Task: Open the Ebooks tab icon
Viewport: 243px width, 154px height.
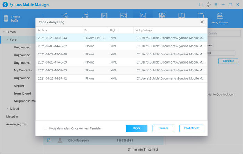Action: [x=182, y=15]
